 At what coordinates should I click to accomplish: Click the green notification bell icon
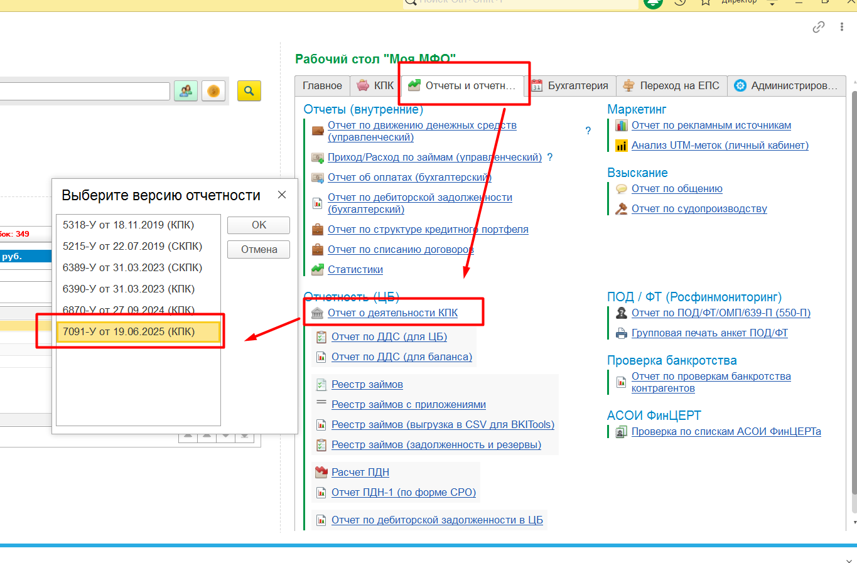coord(654,3)
